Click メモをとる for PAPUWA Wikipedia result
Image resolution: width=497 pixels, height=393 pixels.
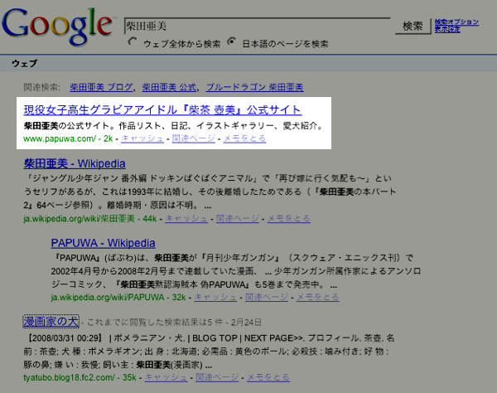(317, 297)
